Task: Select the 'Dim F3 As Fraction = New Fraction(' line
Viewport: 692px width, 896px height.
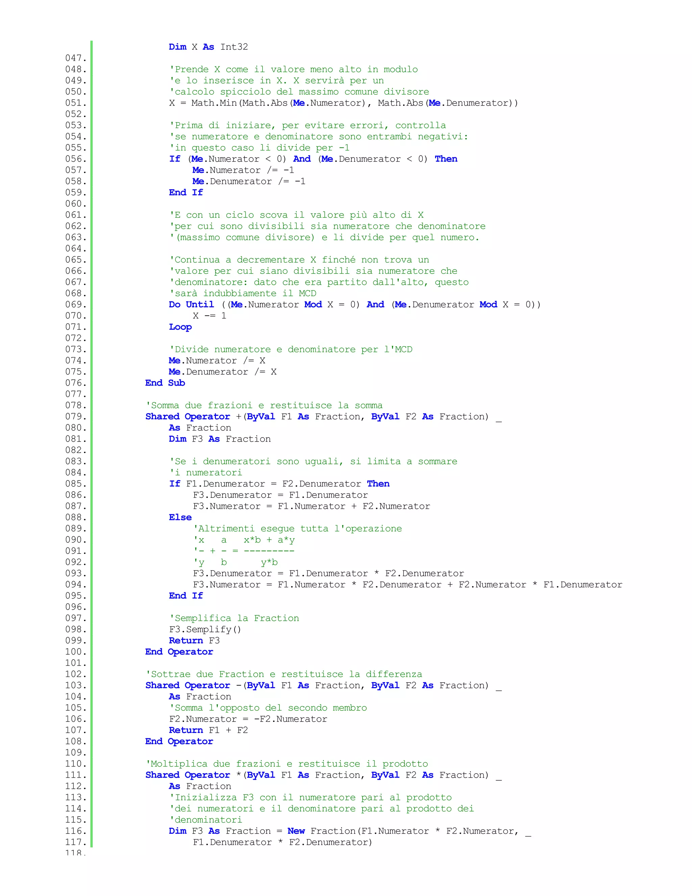Action: 350,831
